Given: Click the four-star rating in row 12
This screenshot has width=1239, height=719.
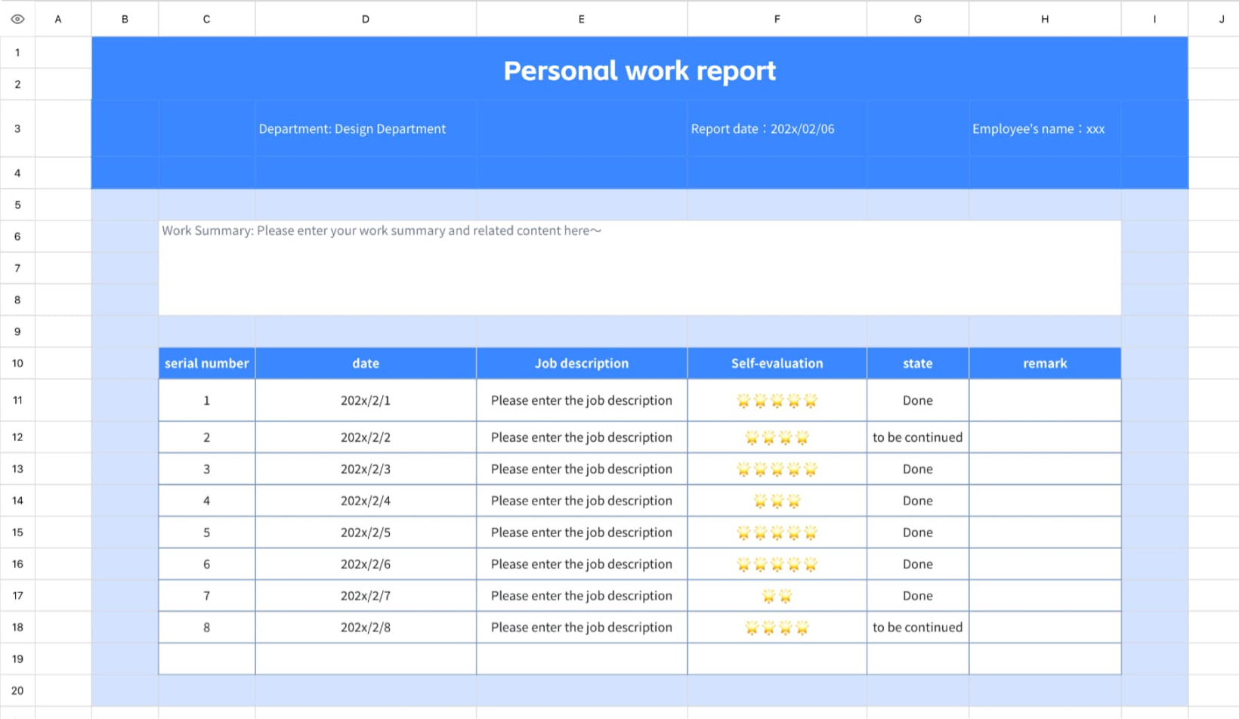Looking at the screenshot, I should pyautogui.click(x=777, y=437).
